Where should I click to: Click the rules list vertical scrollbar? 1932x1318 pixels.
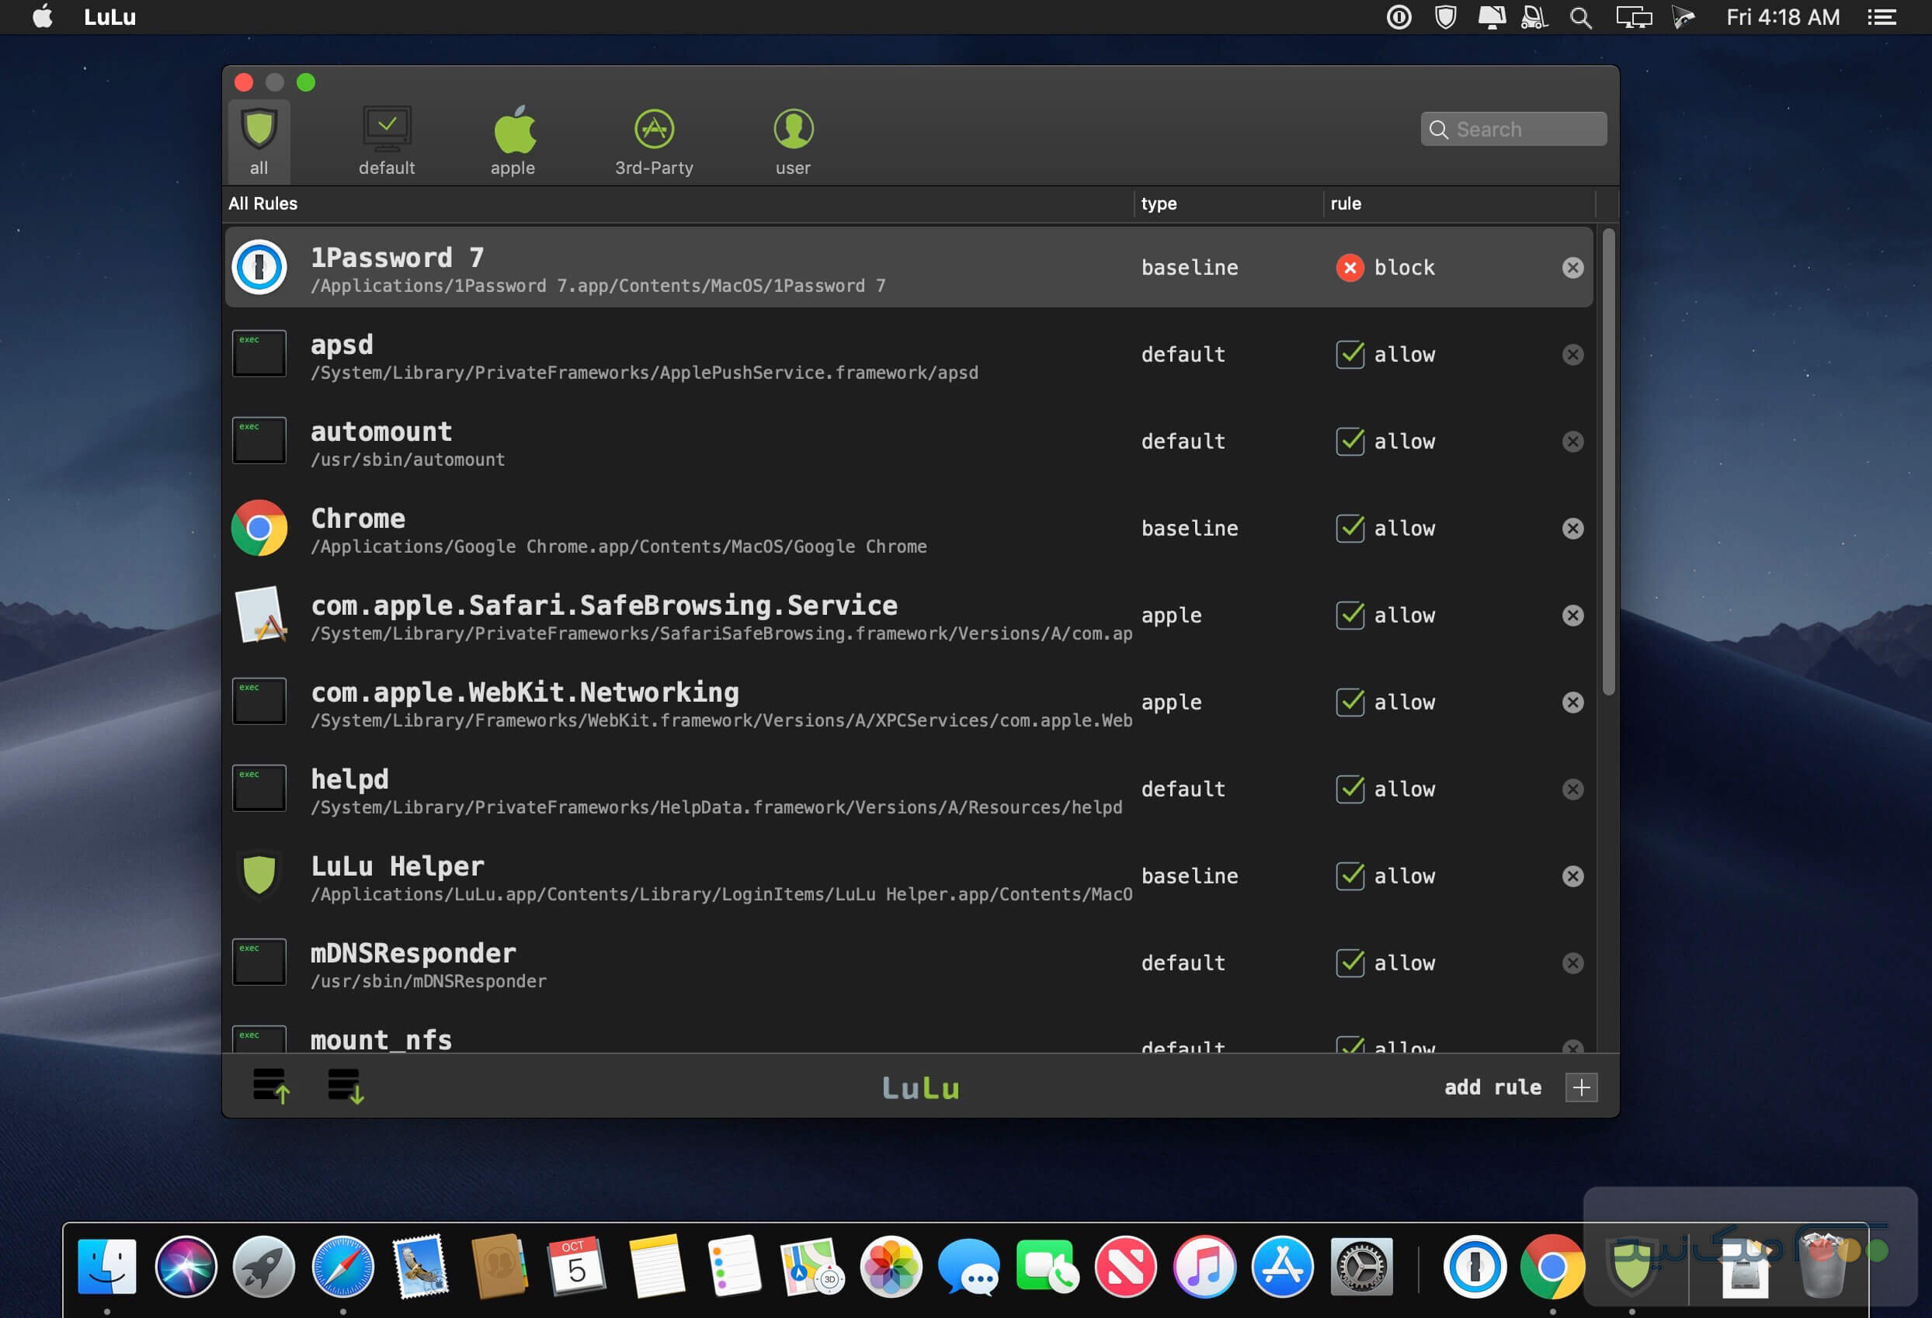click(1607, 462)
